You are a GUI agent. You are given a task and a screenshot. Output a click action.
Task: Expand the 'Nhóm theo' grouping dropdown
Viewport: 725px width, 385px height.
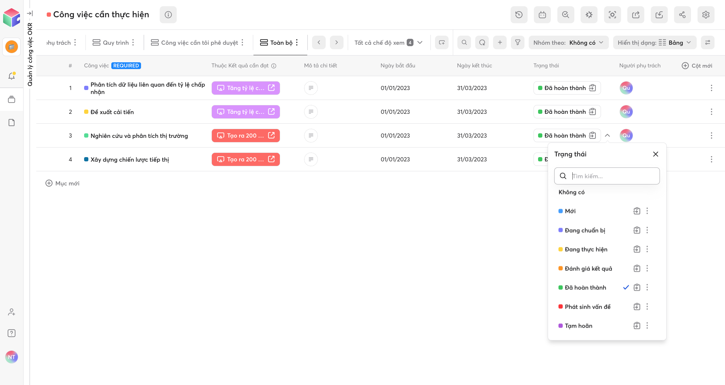point(568,42)
